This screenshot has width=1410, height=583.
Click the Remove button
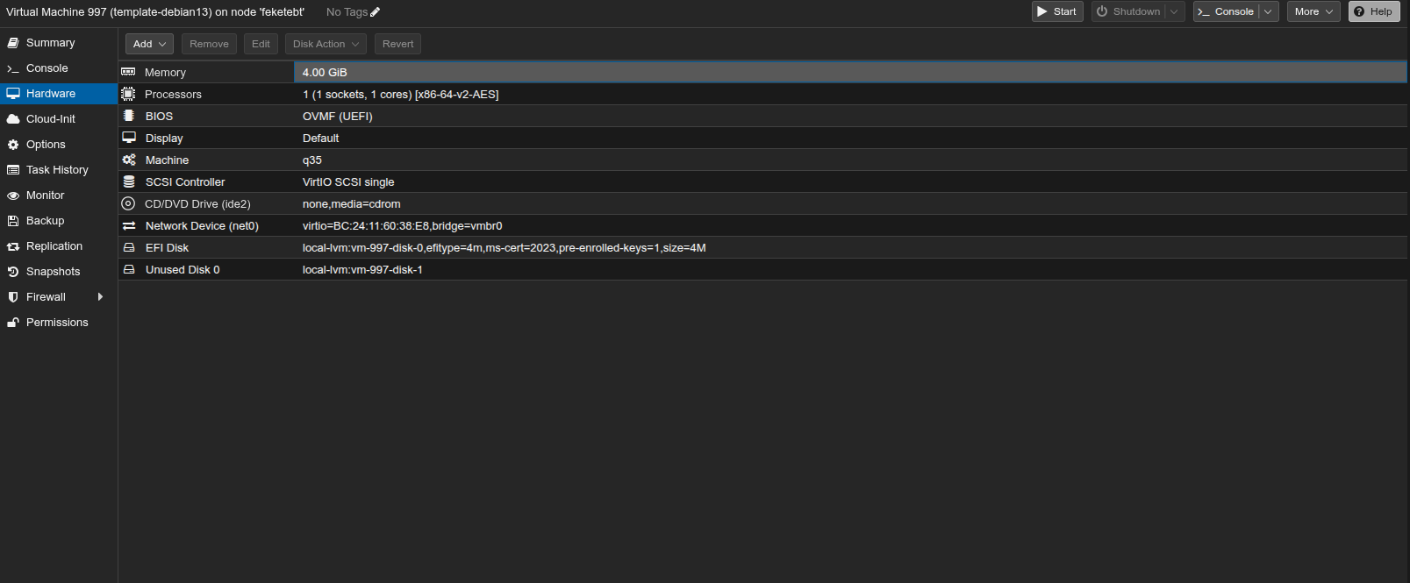coord(209,44)
